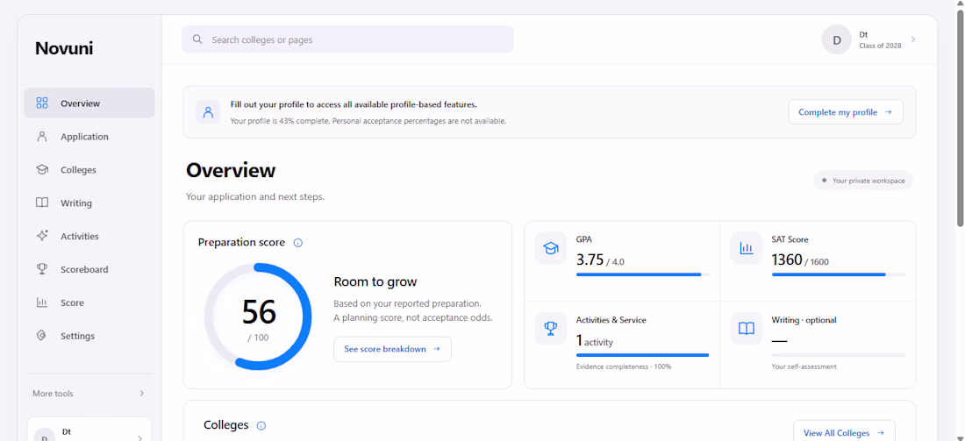Click the Application person icon in sidebar
965x441 pixels.
click(42, 137)
